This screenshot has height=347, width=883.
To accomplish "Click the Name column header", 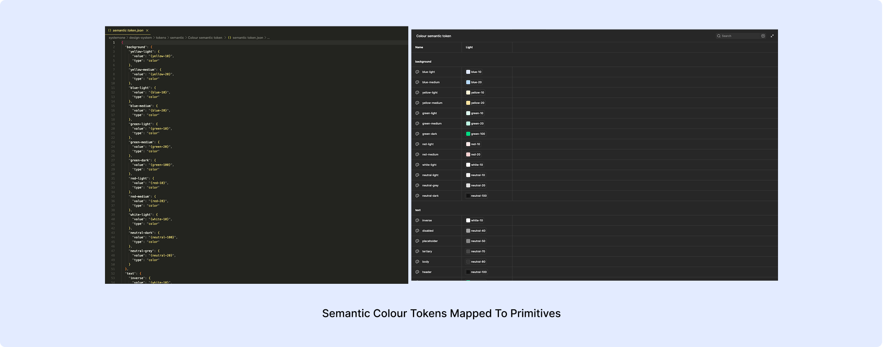I will click(419, 47).
